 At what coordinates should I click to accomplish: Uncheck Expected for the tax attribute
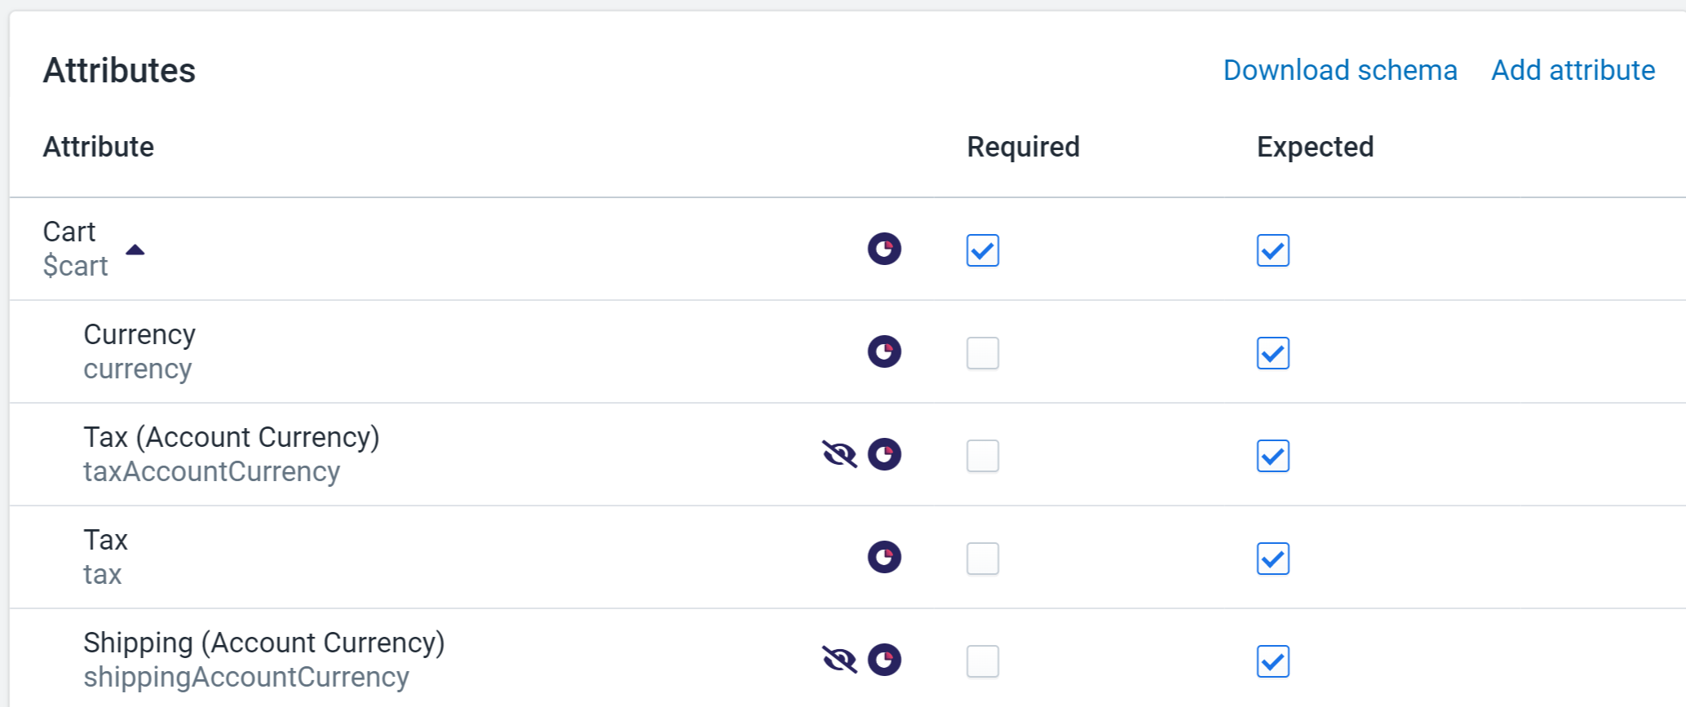pyautogui.click(x=1273, y=559)
